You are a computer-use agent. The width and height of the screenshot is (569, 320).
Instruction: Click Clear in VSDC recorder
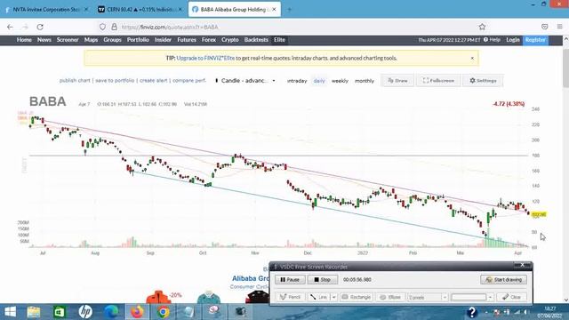[511, 297]
